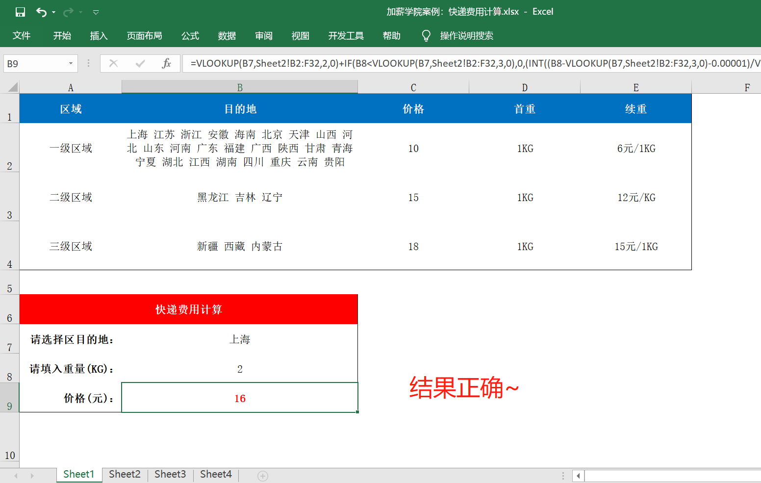The image size is (761, 483).
Task: Switch to the Sheet4 tab
Action: (x=216, y=474)
